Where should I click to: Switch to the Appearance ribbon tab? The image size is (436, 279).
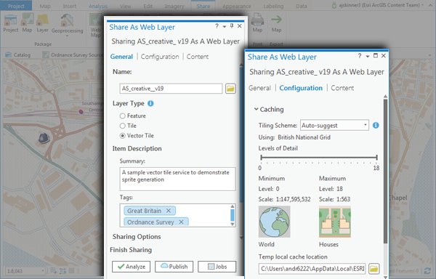237,6
